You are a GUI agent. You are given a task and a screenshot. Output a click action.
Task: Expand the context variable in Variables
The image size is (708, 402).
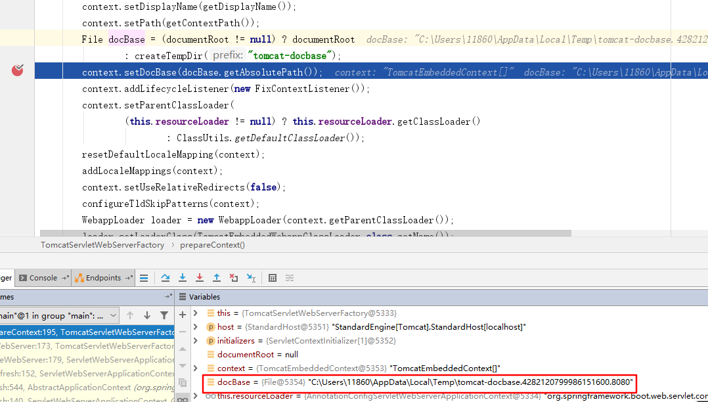click(x=196, y=368)
